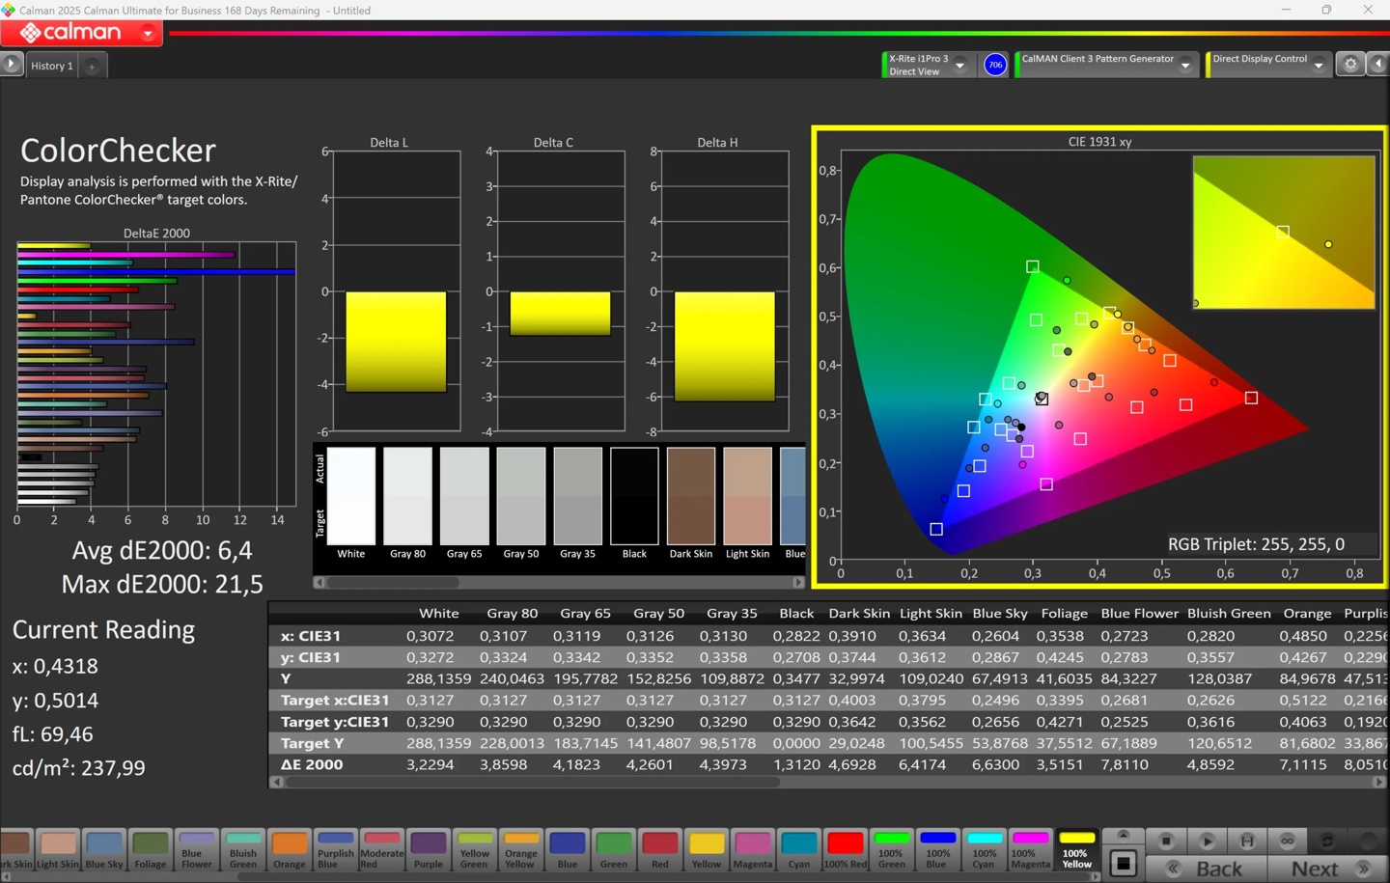Screen dimensions: 1390x883
Task: Click the zoomed yellow inset in CIE chart
Action: [x=1284, y=233]
